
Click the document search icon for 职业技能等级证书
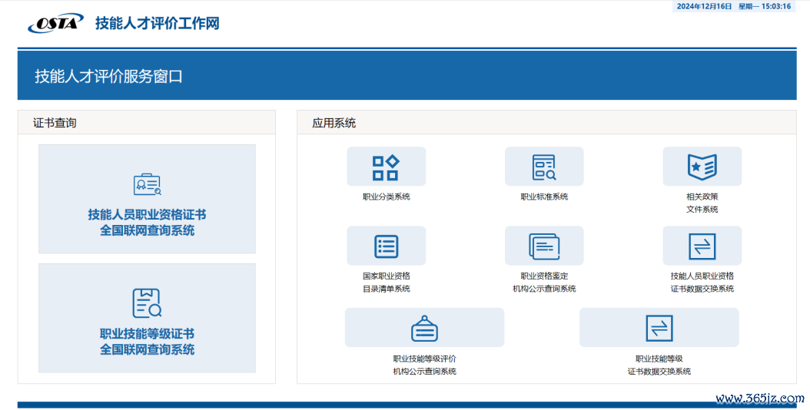(148, 303)
